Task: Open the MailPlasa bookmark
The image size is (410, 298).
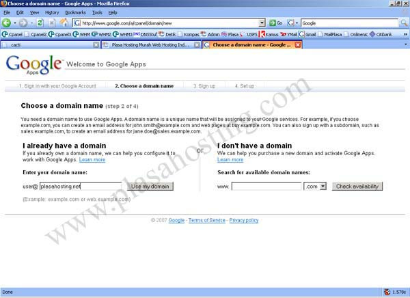Action: (330, 34)
